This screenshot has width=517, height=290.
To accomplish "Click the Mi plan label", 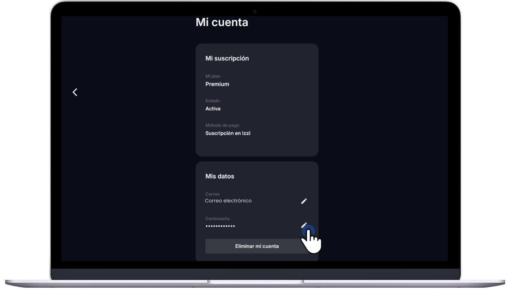I will [213, 77].
